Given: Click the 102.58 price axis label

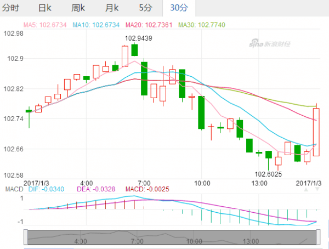Looking at the screenshot, I should tap(14, 175).
